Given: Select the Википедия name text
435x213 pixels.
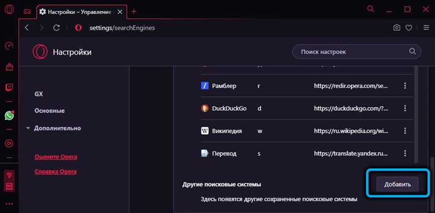Looking at the screenshot, I should (x=227, y=131).
